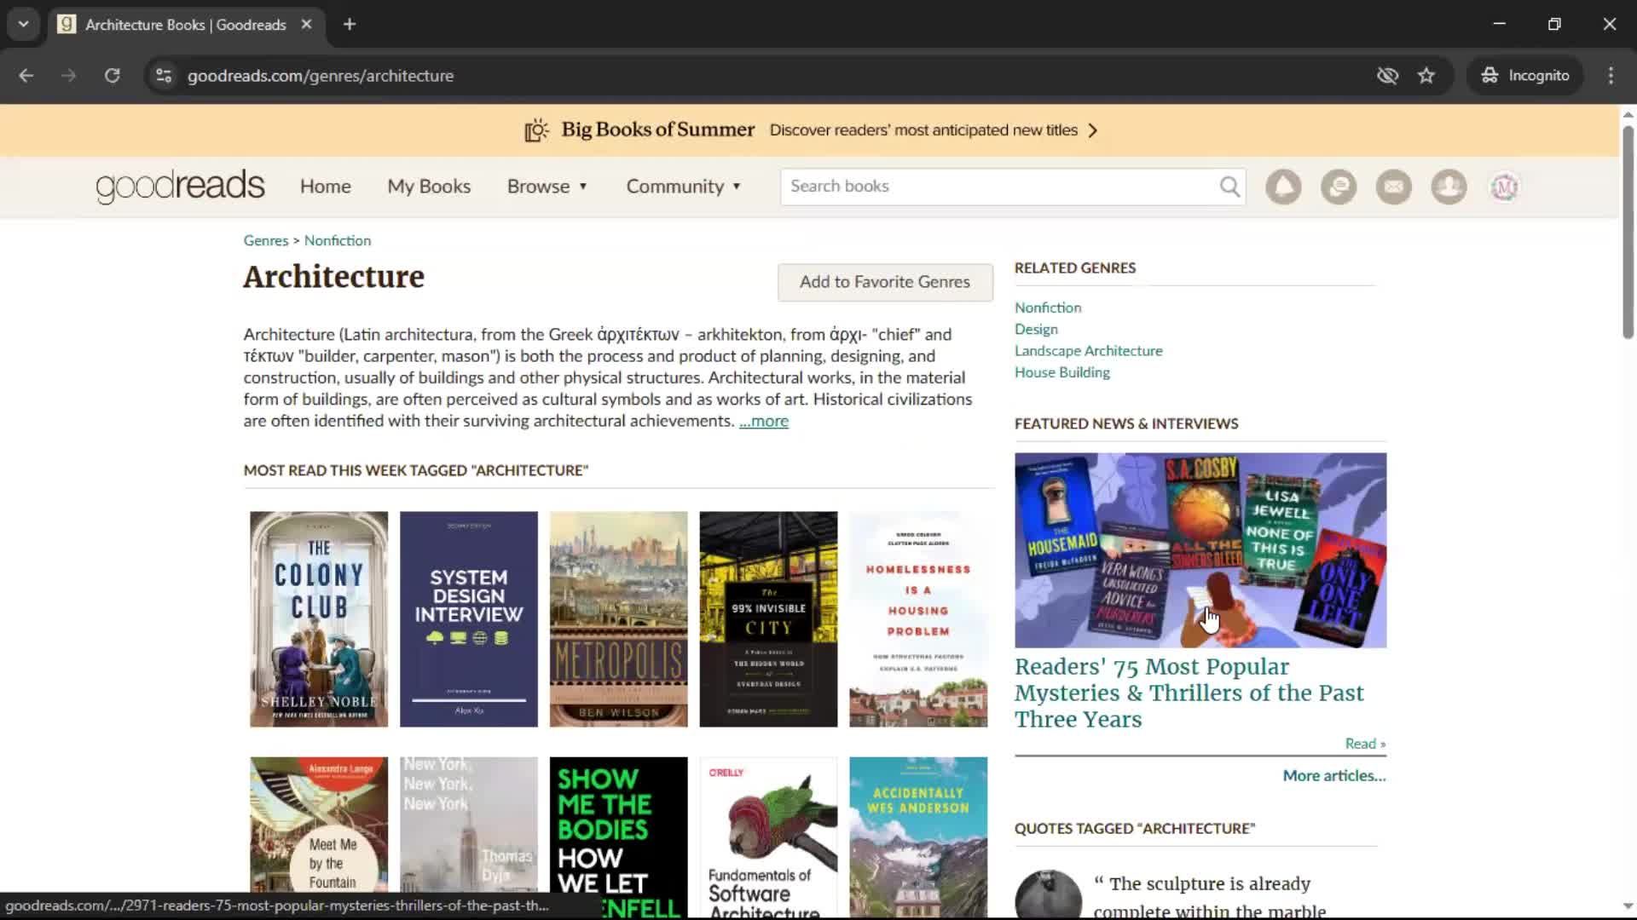This screenshot has height=920, width=1637.
Task: Open the tab search dropdown
Action: 23,25
